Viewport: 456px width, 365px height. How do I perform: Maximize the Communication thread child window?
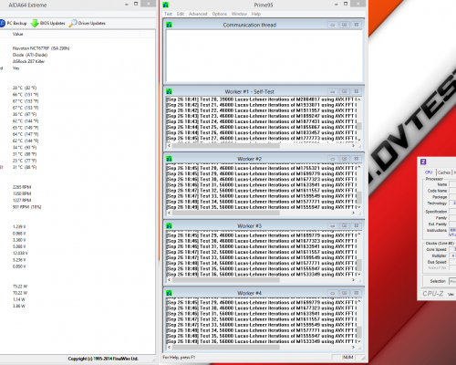(344, 25)
